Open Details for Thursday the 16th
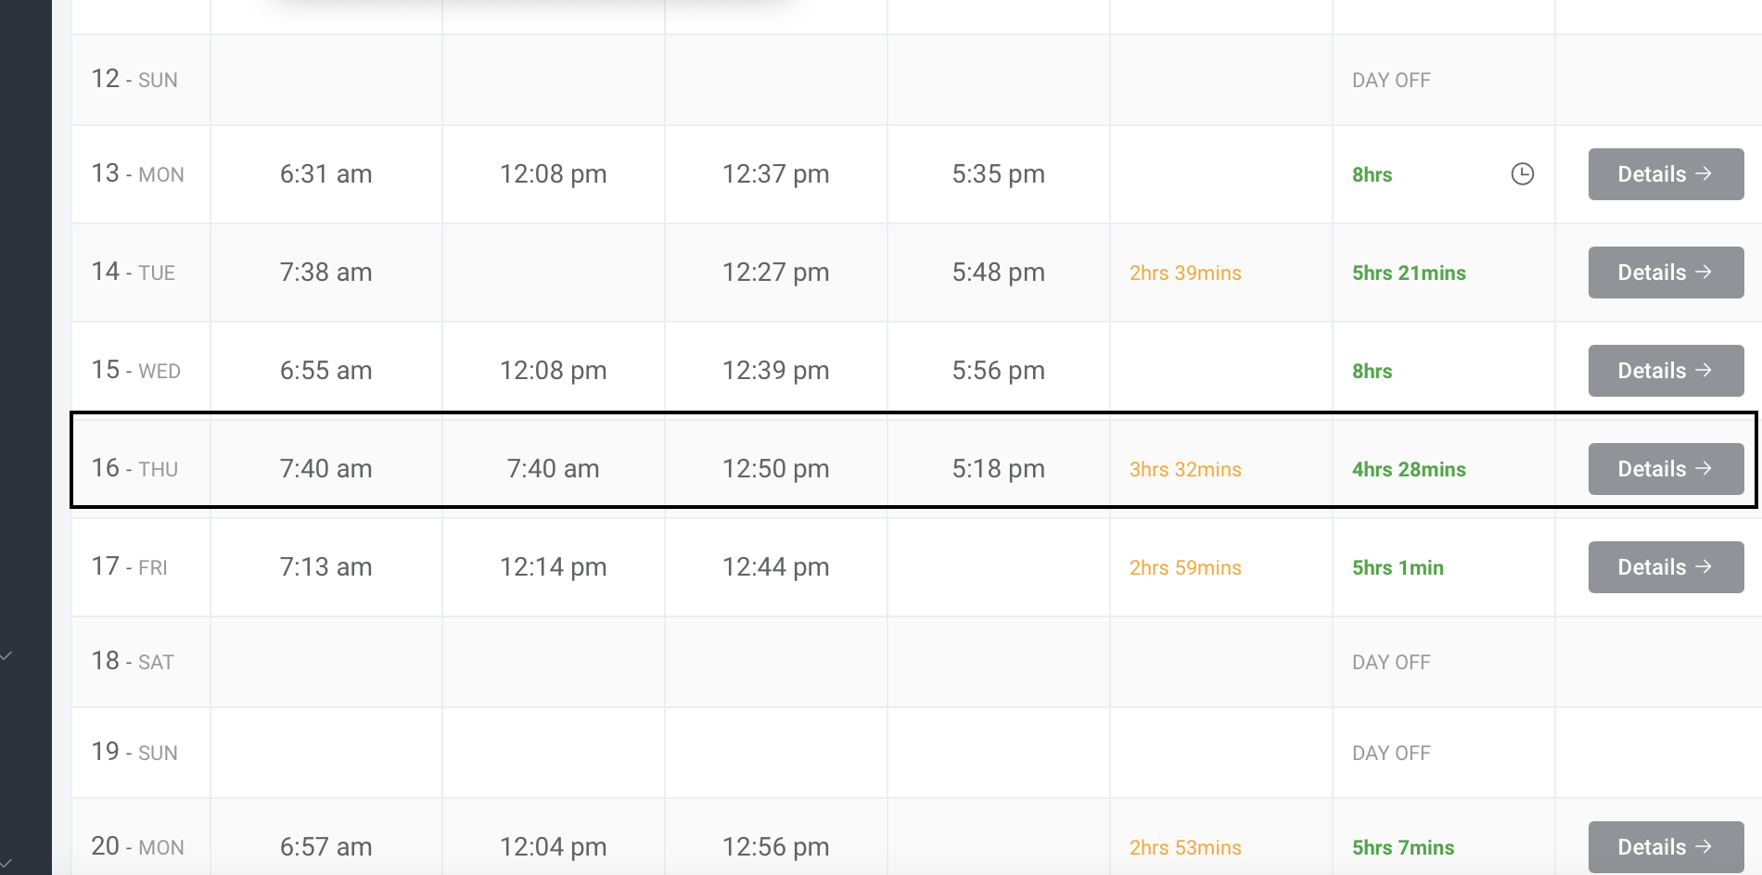Viewport: 1762px width, 875px height. pyautogui.click(x=1665, y=469)
